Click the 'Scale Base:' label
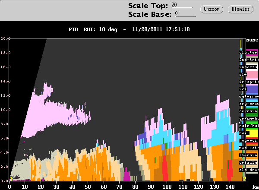259x190 pixels. pos(150,14)
